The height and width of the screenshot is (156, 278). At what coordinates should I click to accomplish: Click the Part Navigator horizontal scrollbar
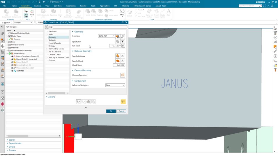tap(18, 136)
